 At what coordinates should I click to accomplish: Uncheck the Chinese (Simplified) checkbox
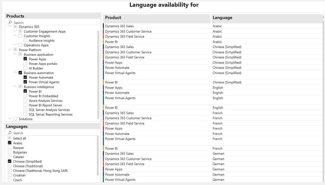[10, 161]
